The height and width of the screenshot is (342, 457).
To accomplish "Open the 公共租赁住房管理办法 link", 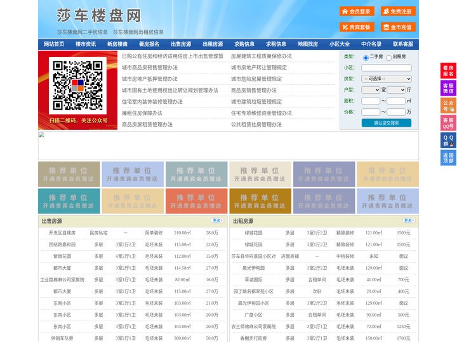I will coord(256,125).
